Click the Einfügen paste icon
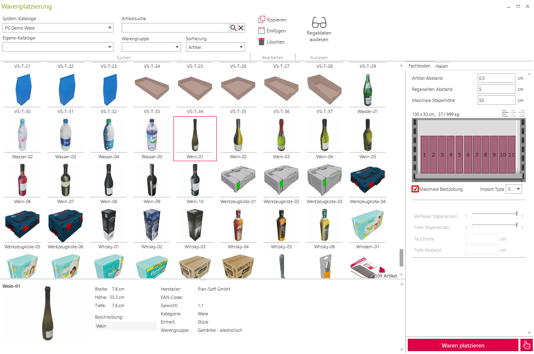The image size is (534, 354). 261,30
